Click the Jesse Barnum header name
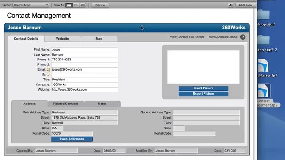 pos(24,28)
